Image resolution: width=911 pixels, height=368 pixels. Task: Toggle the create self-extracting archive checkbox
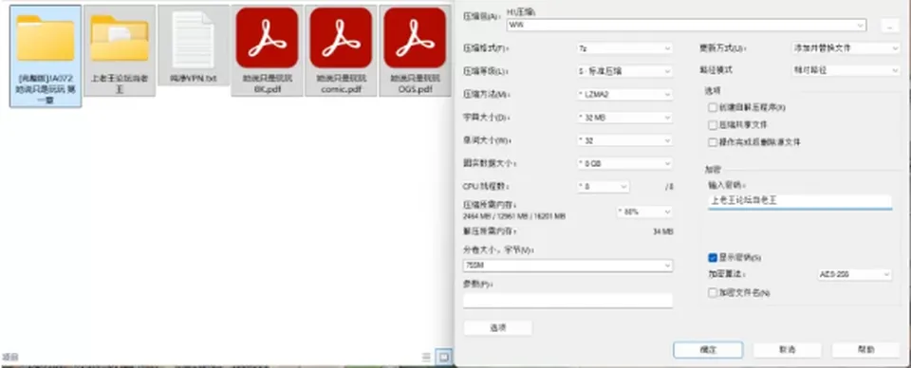coord(713,107)
